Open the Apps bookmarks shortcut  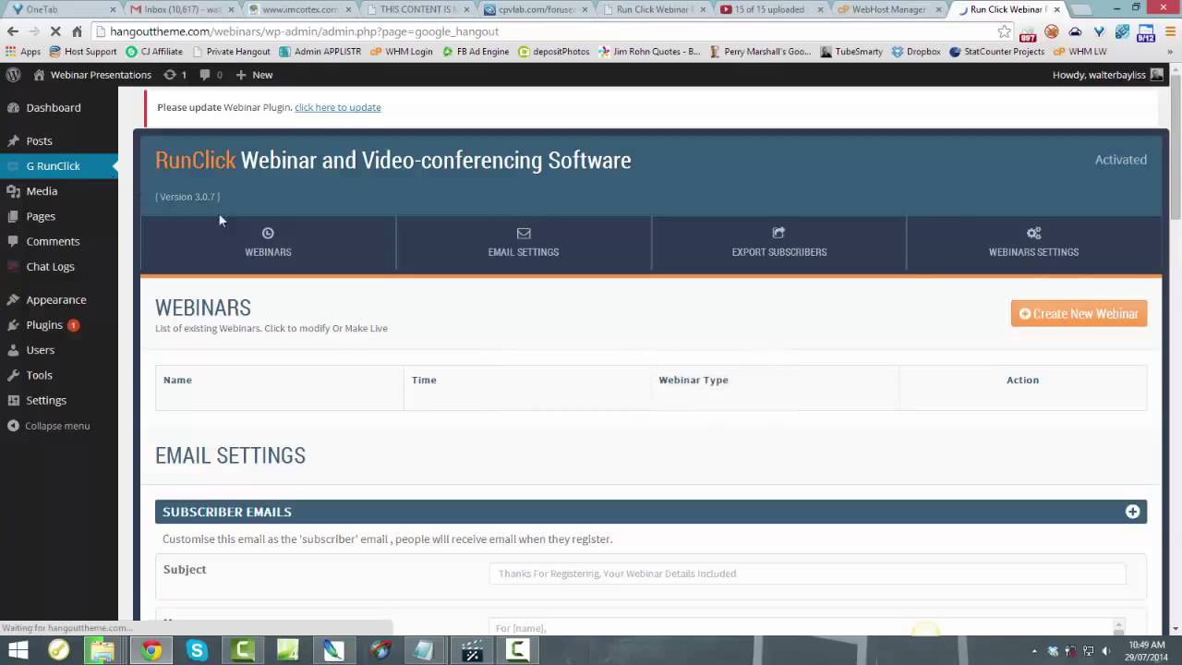23,52
